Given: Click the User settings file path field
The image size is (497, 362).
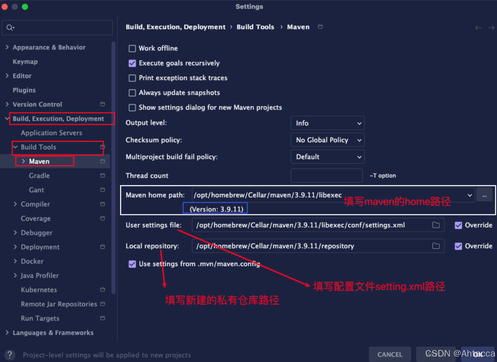Looking at the screenshot, I should [318, 225].
